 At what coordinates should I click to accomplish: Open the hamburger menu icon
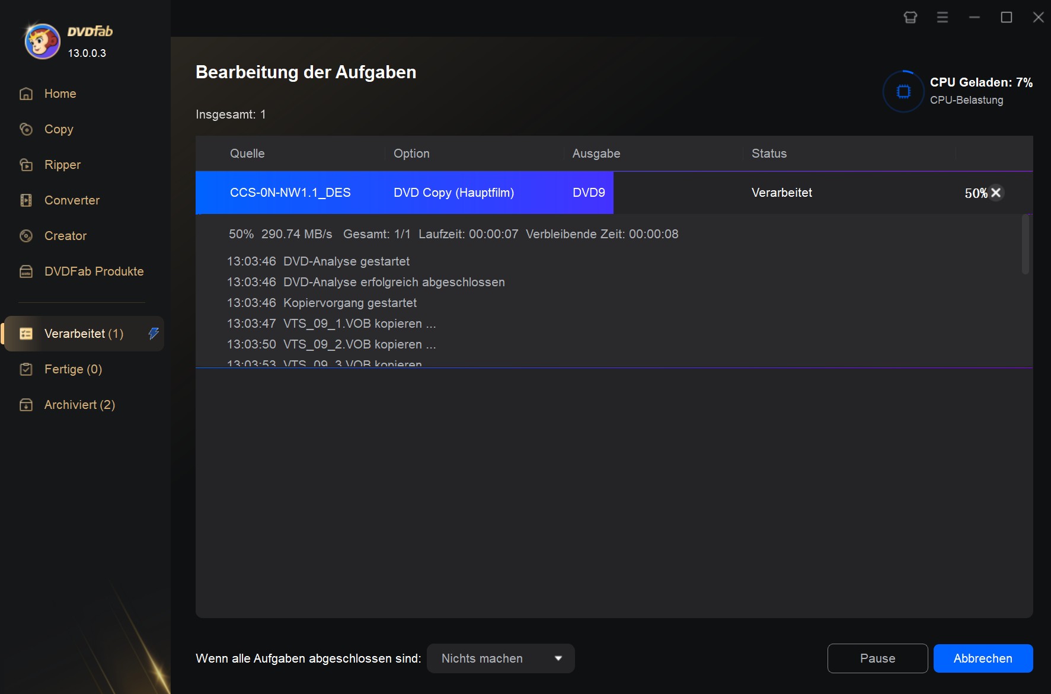click(943, 17)
